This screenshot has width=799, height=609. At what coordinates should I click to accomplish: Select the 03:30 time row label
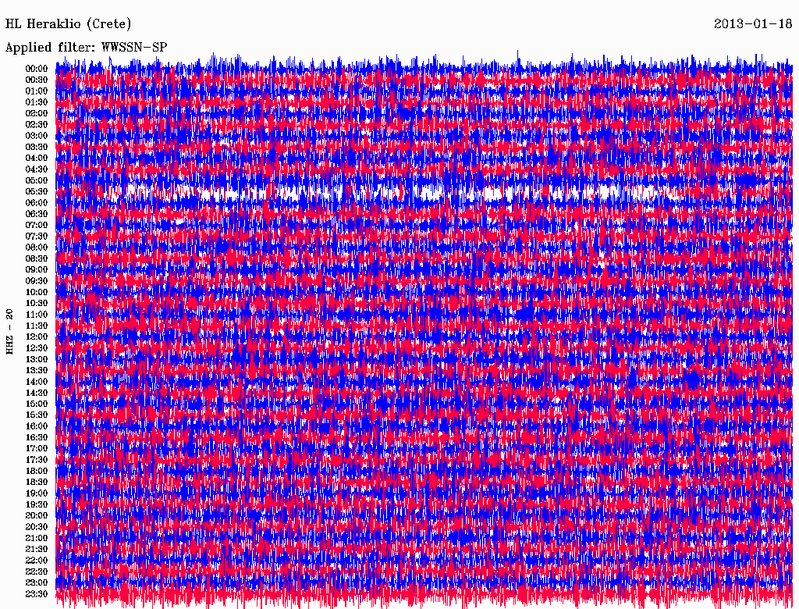coord(37,147)
